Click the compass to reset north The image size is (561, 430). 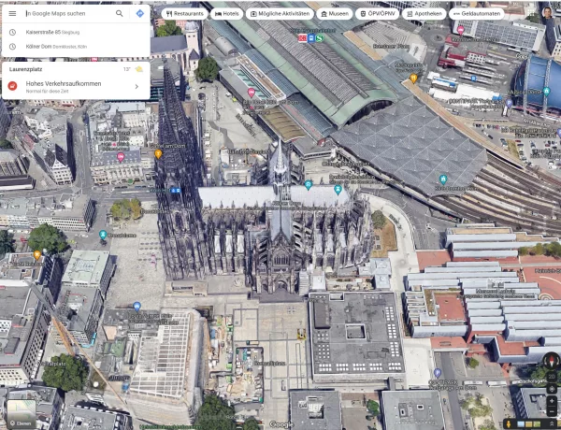point(552,361)
